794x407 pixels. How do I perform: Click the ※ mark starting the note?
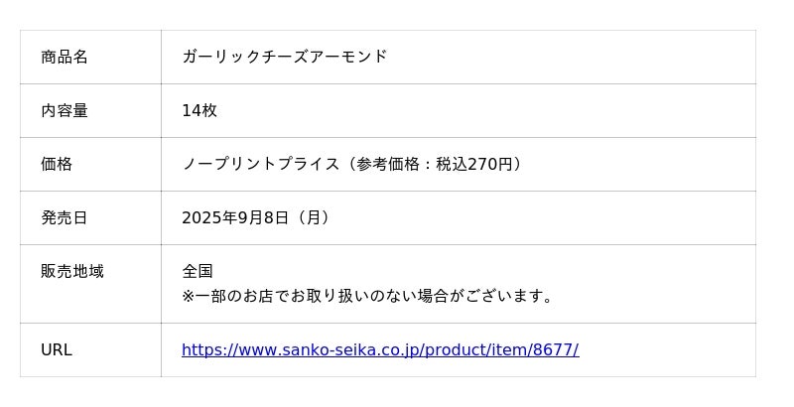click(x=189, y=296)
